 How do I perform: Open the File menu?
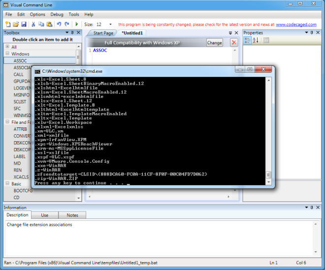pyautogui.click(x=8, y=14)
